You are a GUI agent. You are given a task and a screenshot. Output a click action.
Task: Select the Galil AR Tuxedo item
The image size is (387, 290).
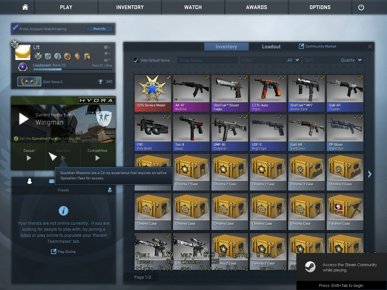point(345,93)
